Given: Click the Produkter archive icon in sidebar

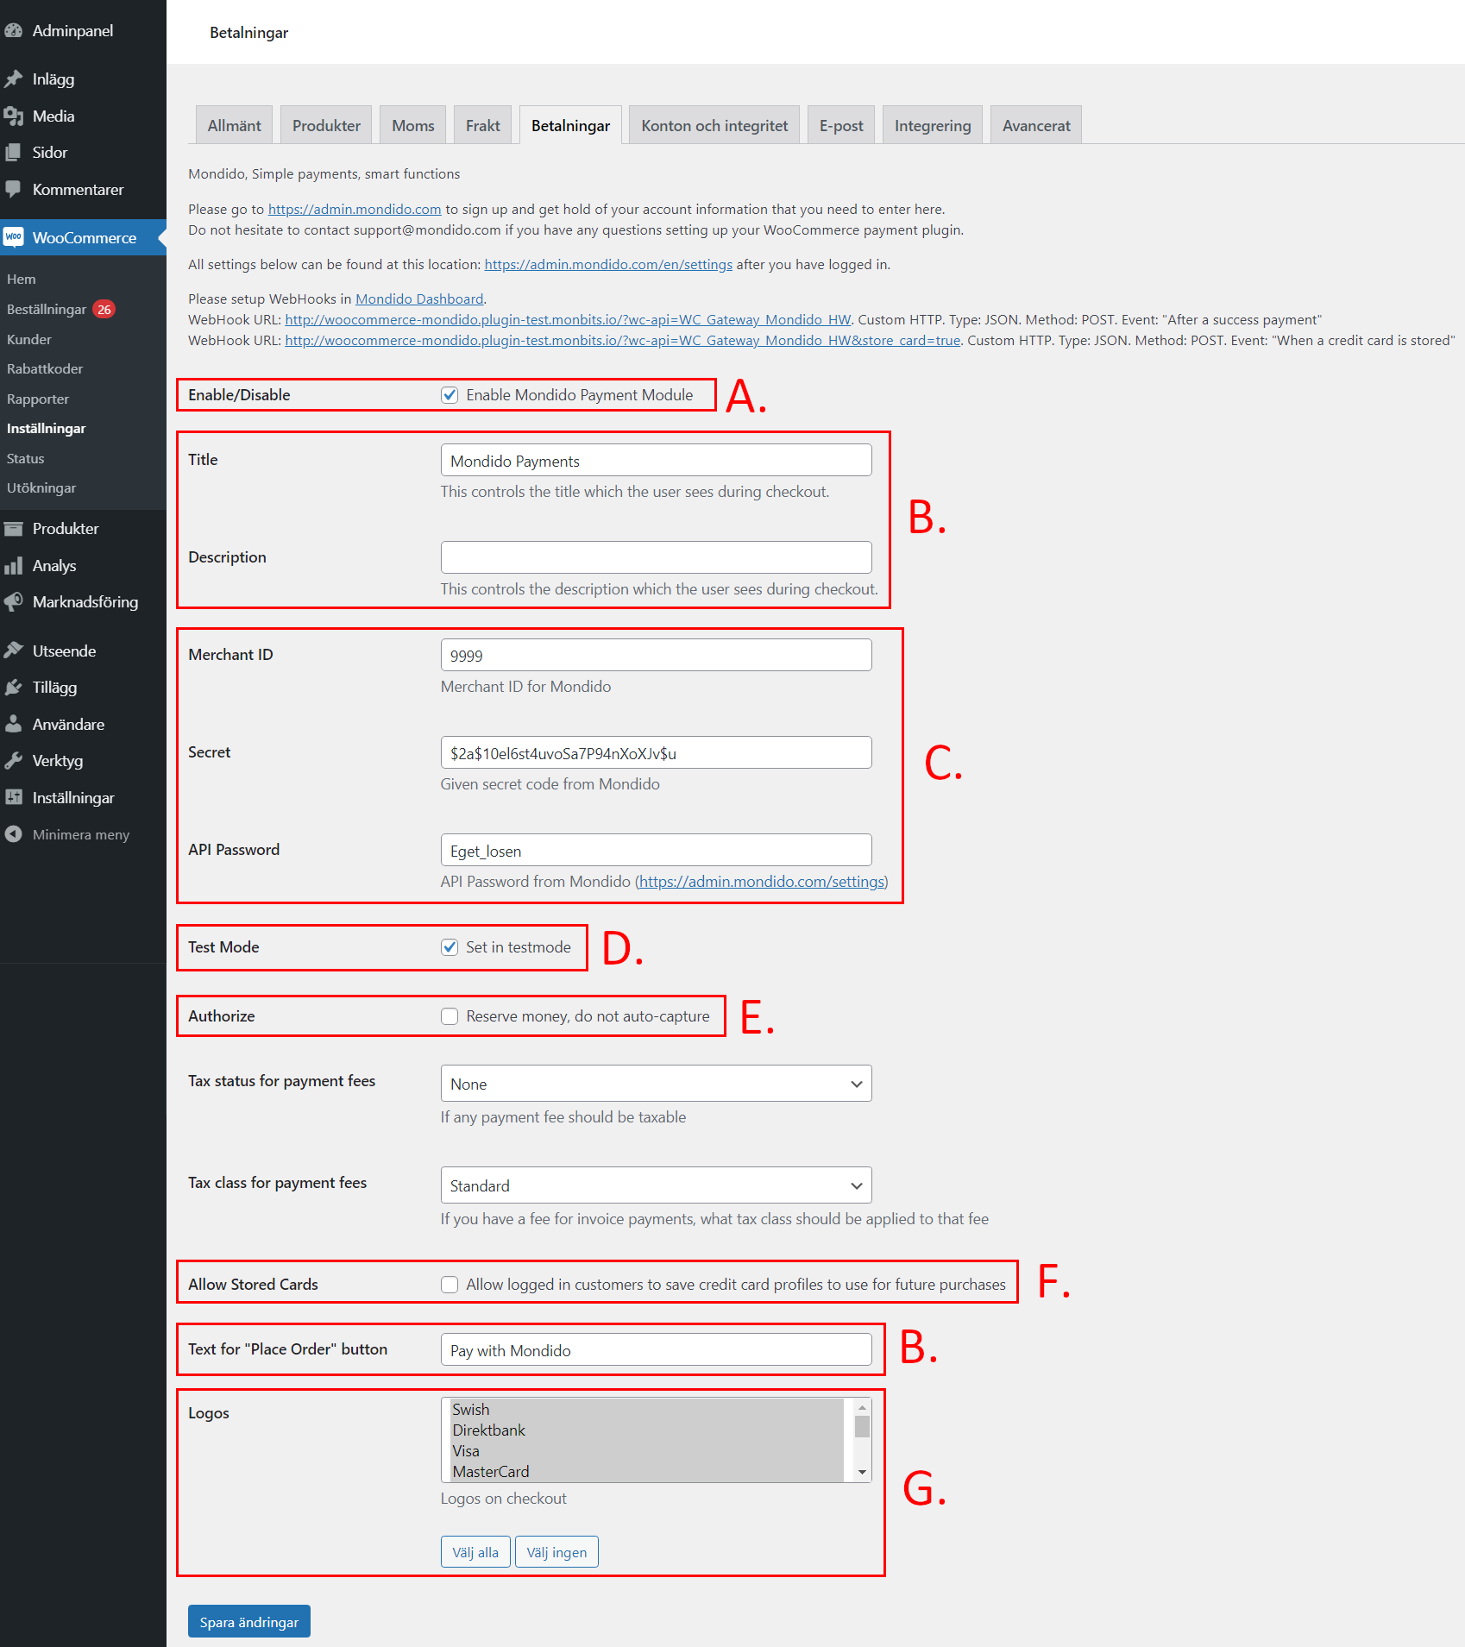Looking at the screenshot, I should [x=13, y=529].
